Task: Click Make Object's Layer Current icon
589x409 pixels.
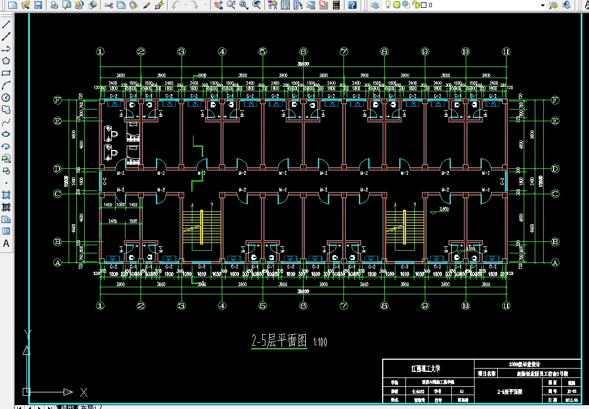Action: (553, 5)
